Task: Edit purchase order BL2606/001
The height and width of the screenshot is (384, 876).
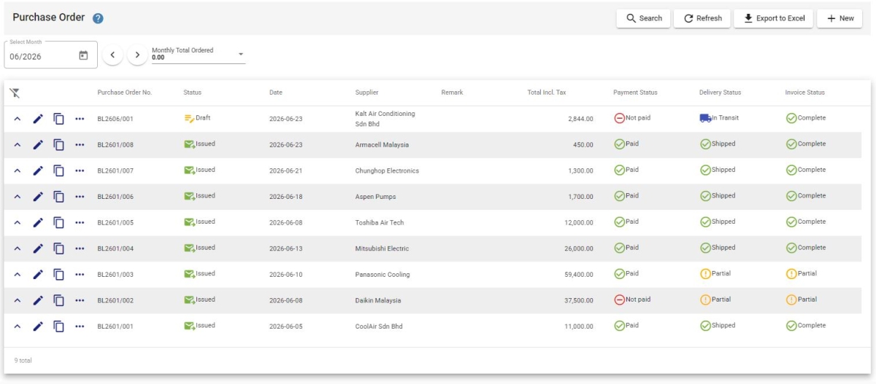Action: (38, 119)
